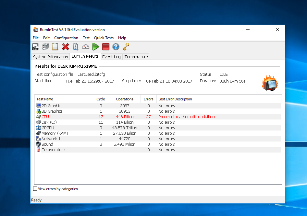
Task: Open the File menu
Action: 36,38
